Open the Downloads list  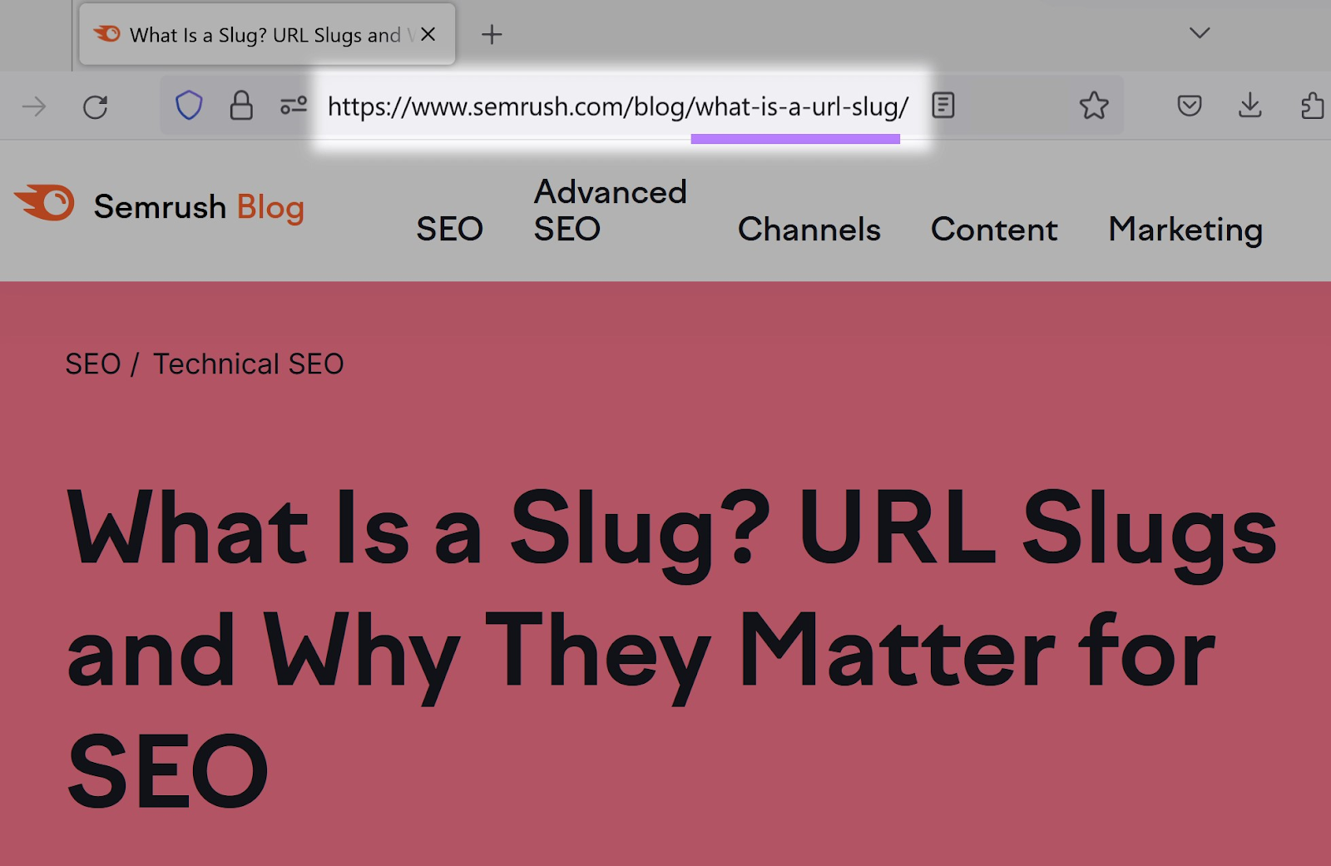[1250, 106]
